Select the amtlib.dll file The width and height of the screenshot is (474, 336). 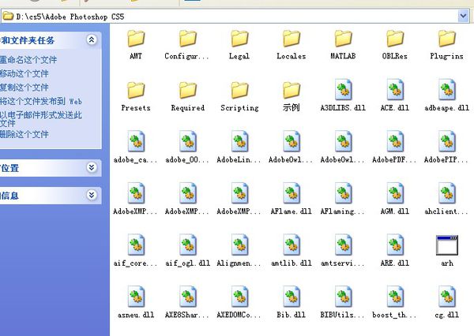coord(291,246)
